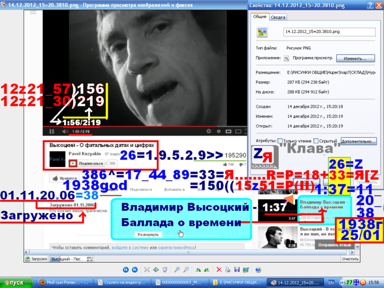Screen dimensions: 384x288
Task: Switch to '000000000001_M' taskbar item
Action: tap(179, 283)
